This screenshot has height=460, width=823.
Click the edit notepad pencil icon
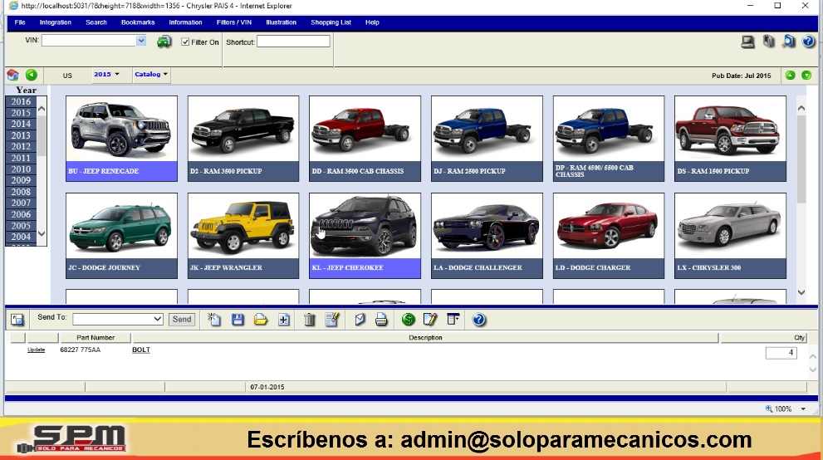430,320
